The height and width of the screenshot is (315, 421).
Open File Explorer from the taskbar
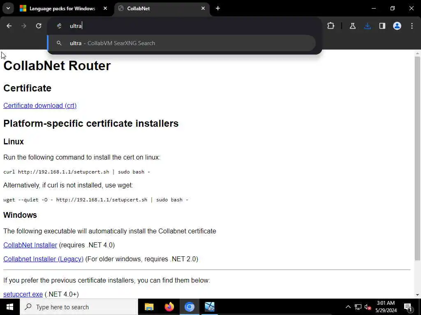click(149, 307)
